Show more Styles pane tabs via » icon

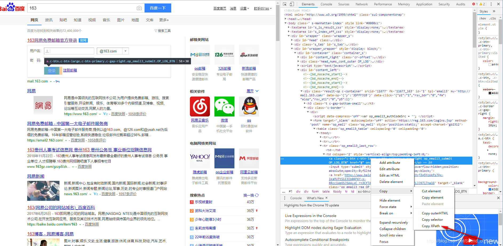[494, 11]
